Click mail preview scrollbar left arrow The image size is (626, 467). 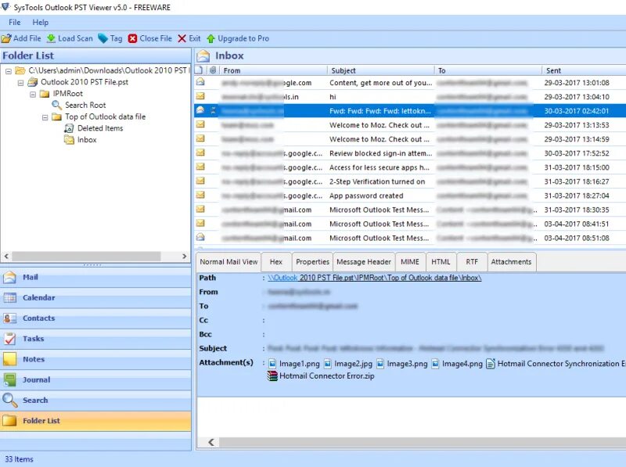pyautogui.click(x=211, y=442)
